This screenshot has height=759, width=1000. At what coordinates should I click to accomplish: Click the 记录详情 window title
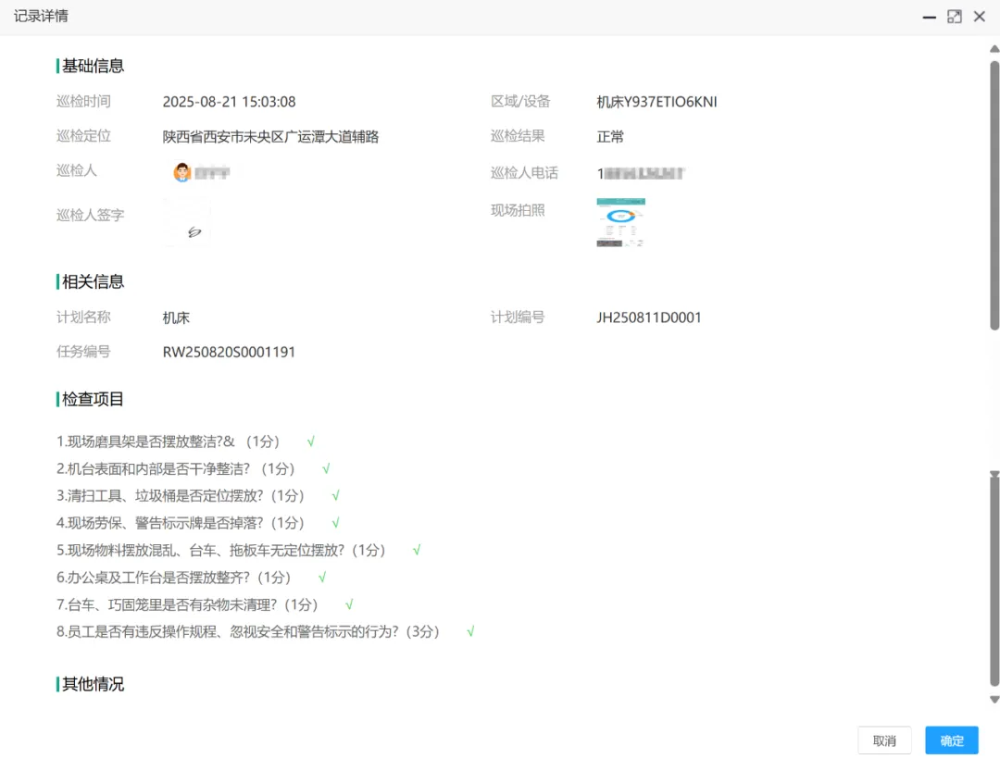[x=42, y=16]
